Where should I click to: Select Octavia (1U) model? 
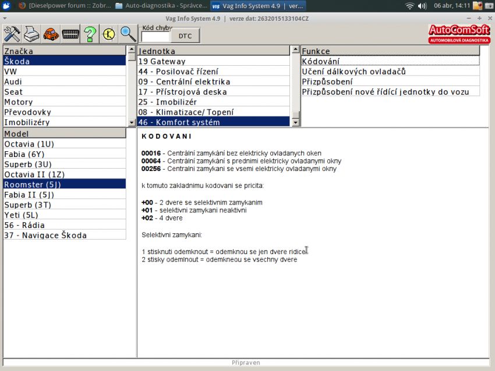[65, 144]
